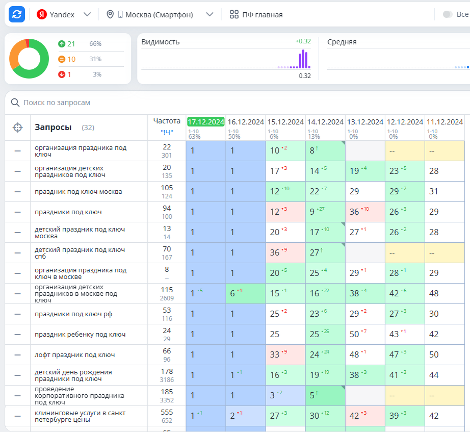The width and height of the screenshot is (470, 432).
Task: Click position 44 on 11.12.2024 for детский день рождения
Action: tap(434, 375)
